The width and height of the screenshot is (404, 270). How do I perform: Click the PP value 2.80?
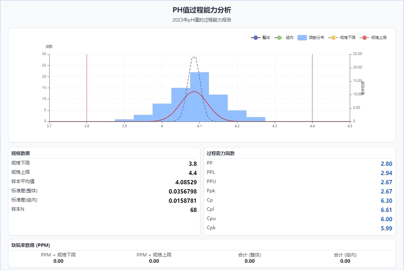click(x=386, y=164)
